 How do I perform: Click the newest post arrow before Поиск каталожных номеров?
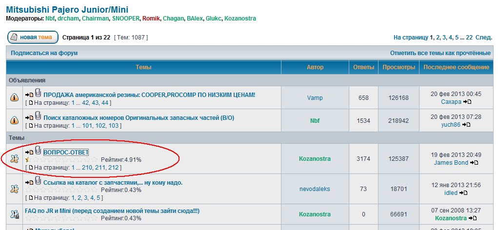click(x=29, y=118)
